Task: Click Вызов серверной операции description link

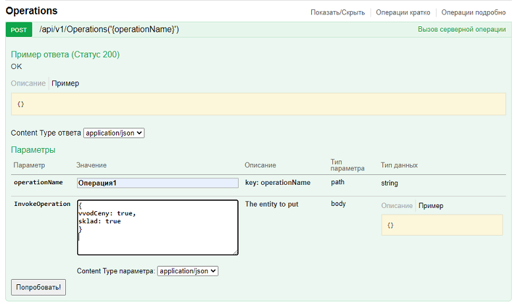Action: pos(462,30)
